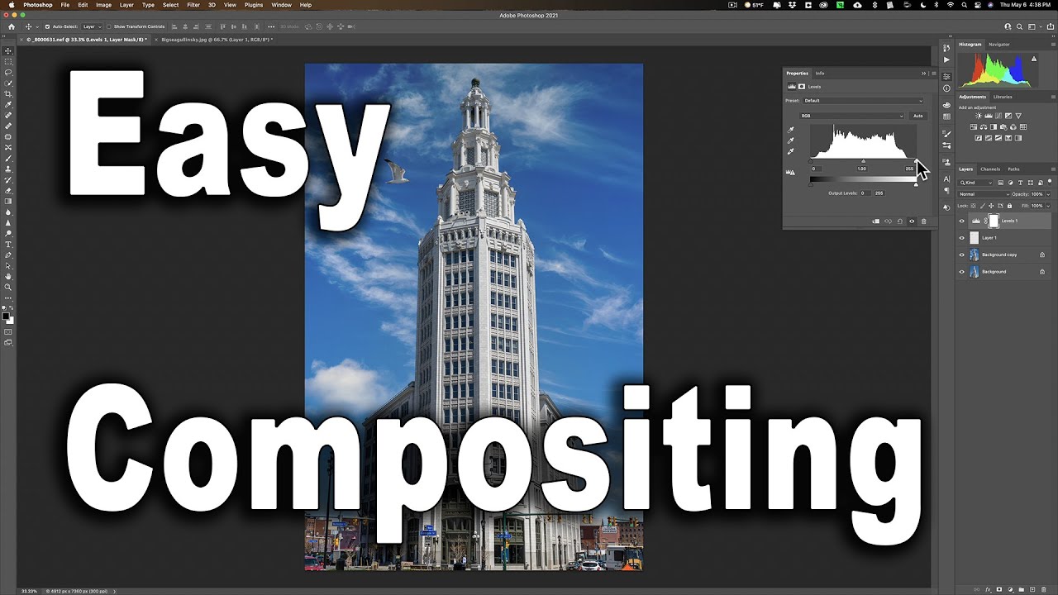Open the layer Kind filter dropdown

(x=977, y=183)
